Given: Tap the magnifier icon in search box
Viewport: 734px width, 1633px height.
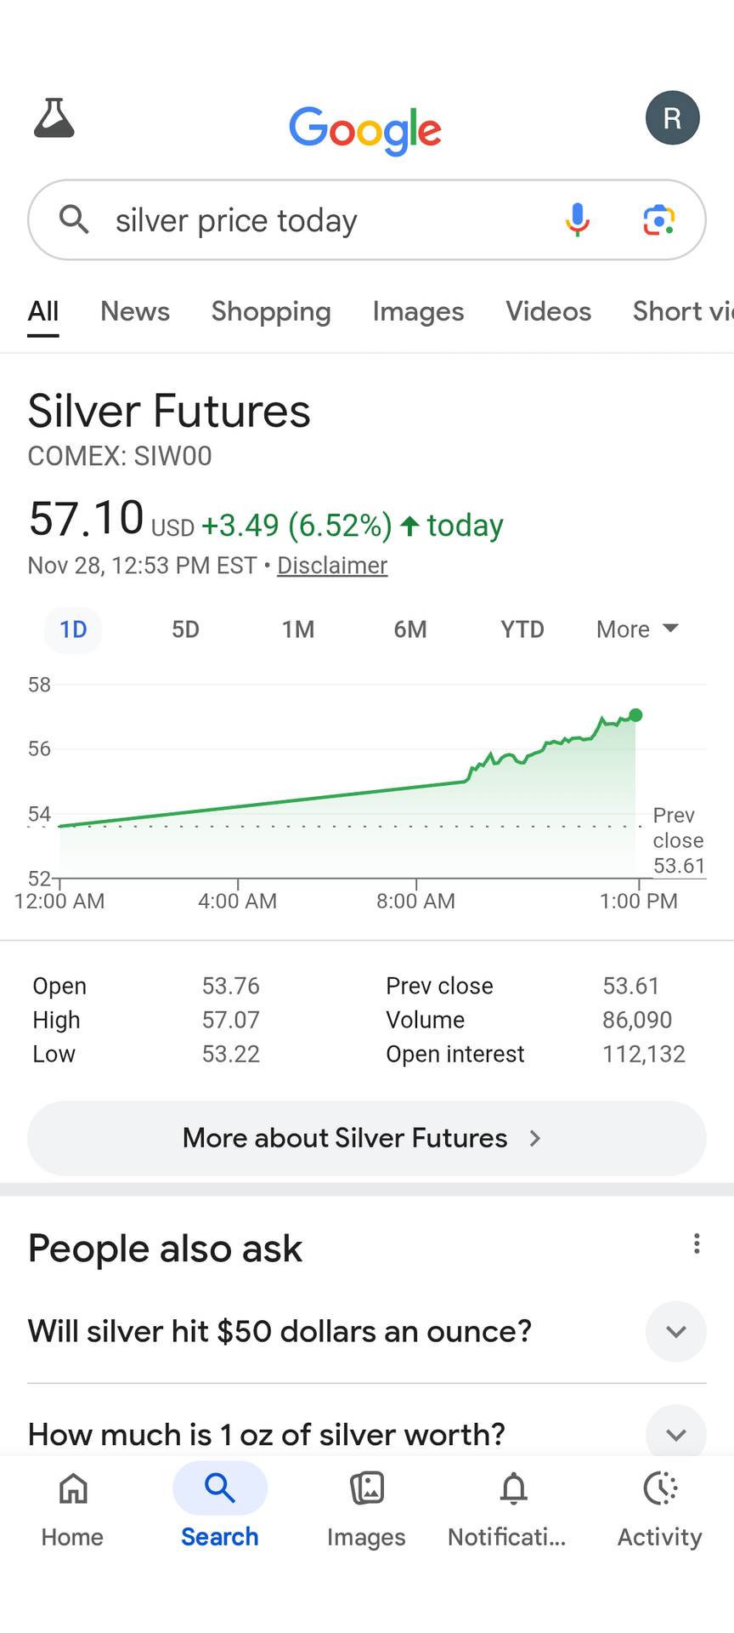Looking at the screenshot, I should (75, 219).
